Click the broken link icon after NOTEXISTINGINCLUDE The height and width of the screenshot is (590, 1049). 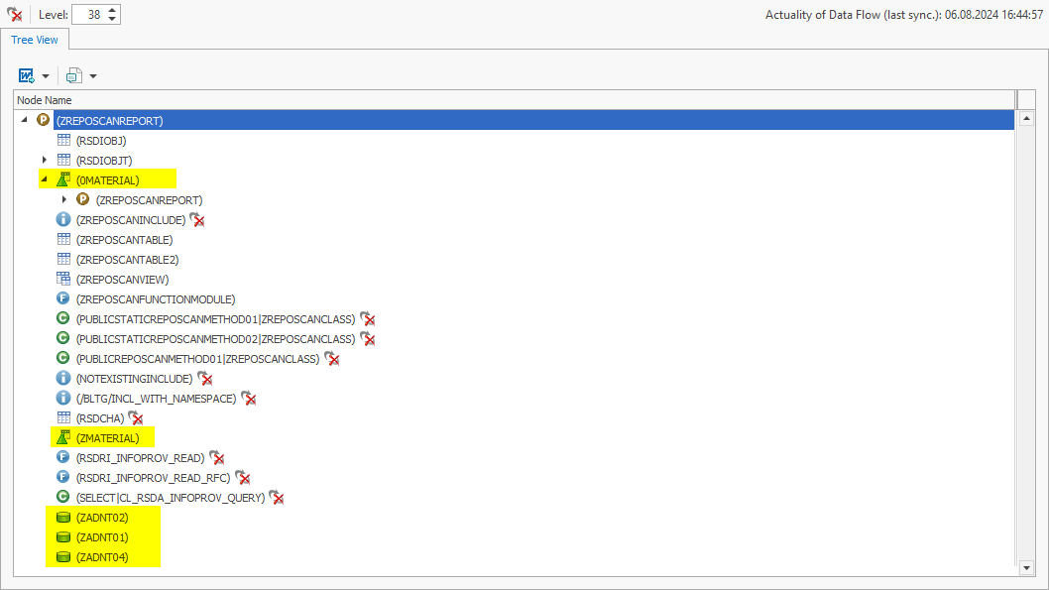[204, 378]
